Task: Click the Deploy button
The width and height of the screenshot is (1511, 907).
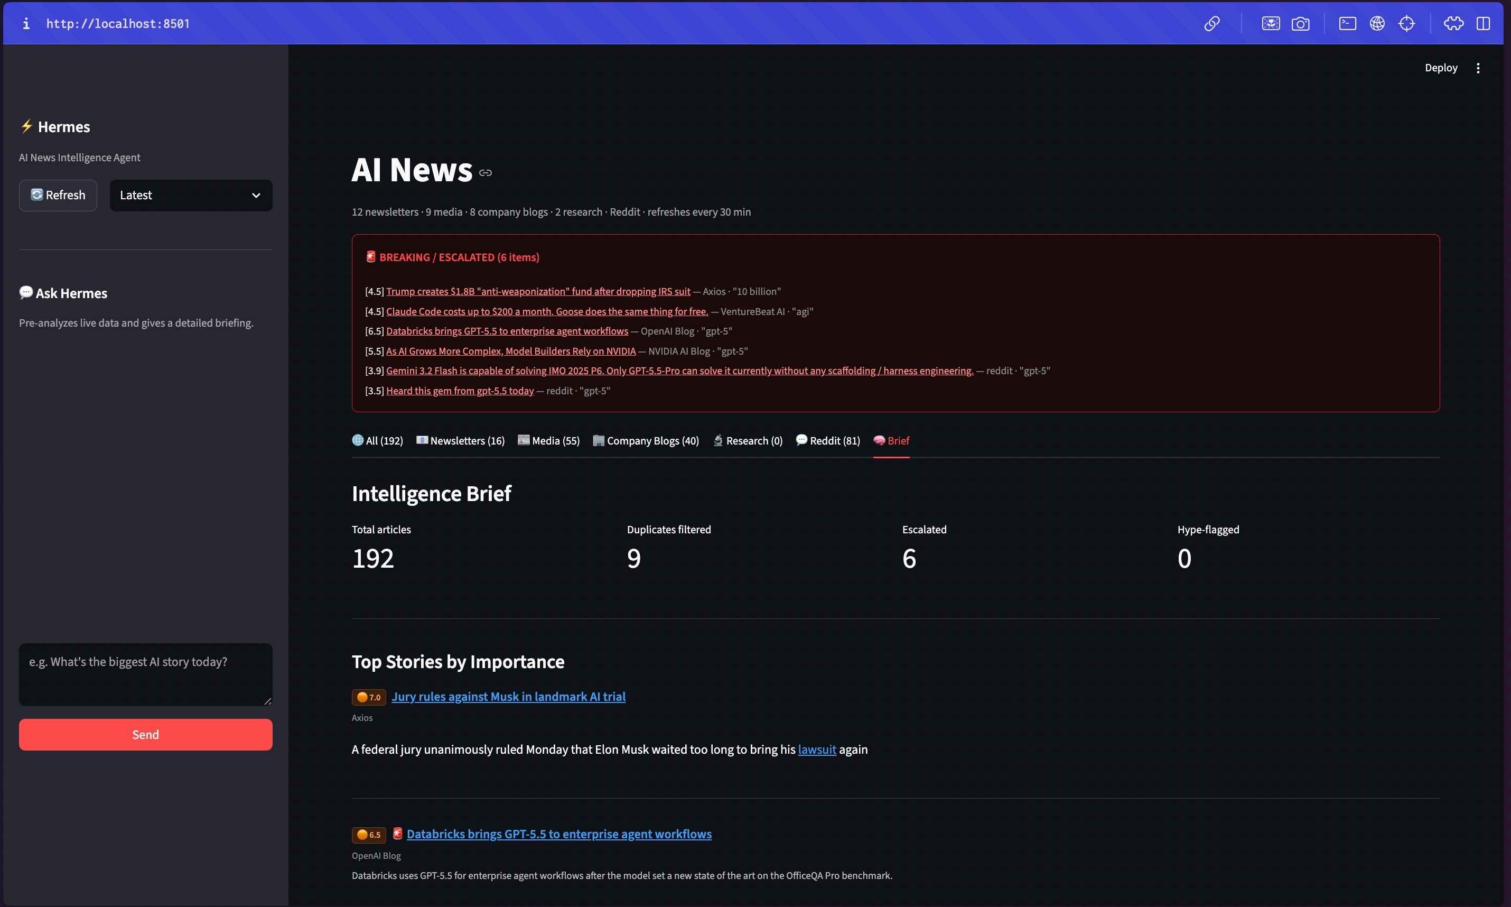Action: [1441, 68]
